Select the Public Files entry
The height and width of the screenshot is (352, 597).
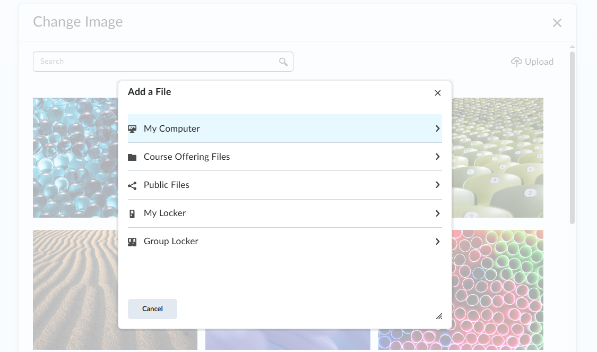285,185
